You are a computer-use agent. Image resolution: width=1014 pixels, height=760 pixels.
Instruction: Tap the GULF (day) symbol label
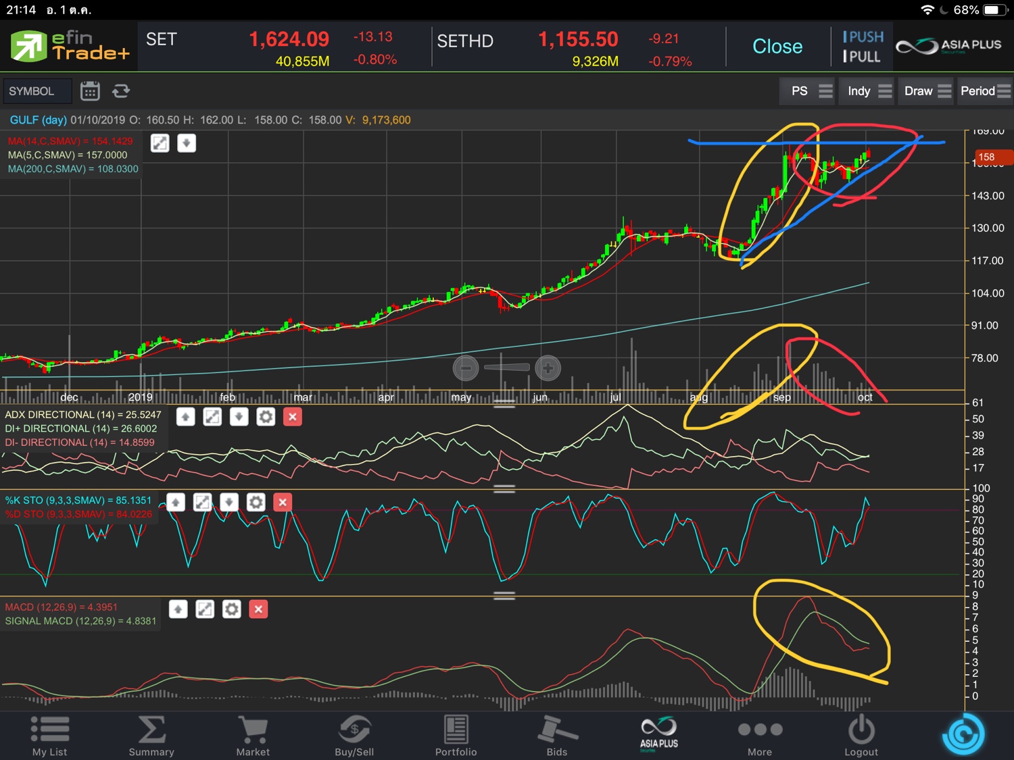pos(38,120)
